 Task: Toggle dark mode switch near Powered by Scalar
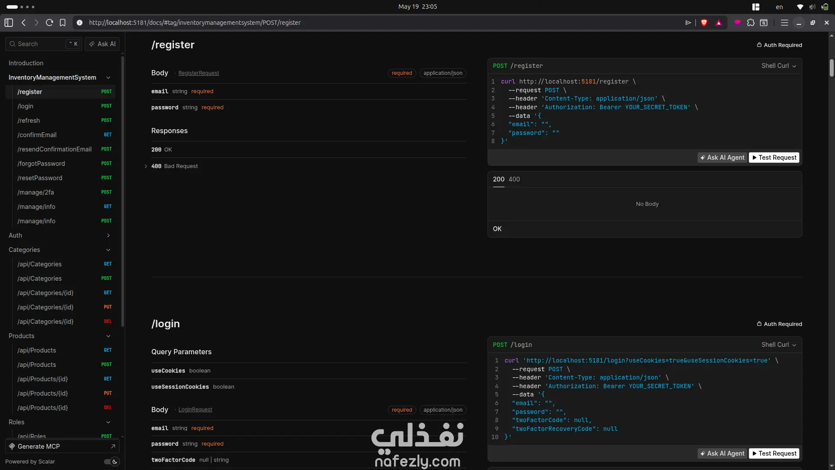pyautogui.click(x=111, y=462)
